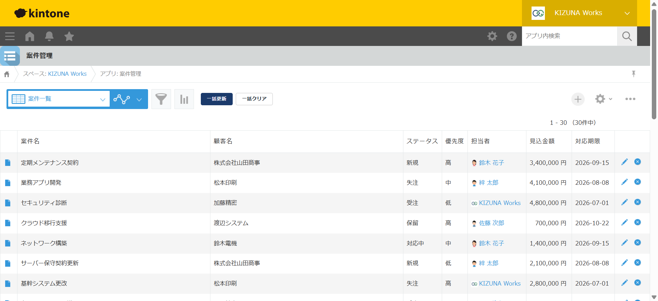658x301 pixels.
Task: Click the kintone logo
Action: 42,13
